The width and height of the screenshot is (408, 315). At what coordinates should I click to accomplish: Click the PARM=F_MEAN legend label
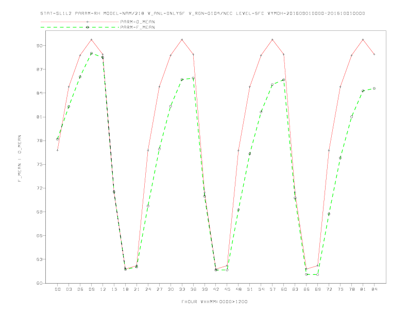coord(138,27)
